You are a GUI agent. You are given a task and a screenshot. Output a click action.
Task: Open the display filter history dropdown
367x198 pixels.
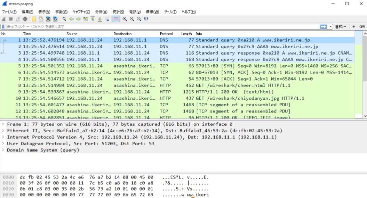click(330, 27)
